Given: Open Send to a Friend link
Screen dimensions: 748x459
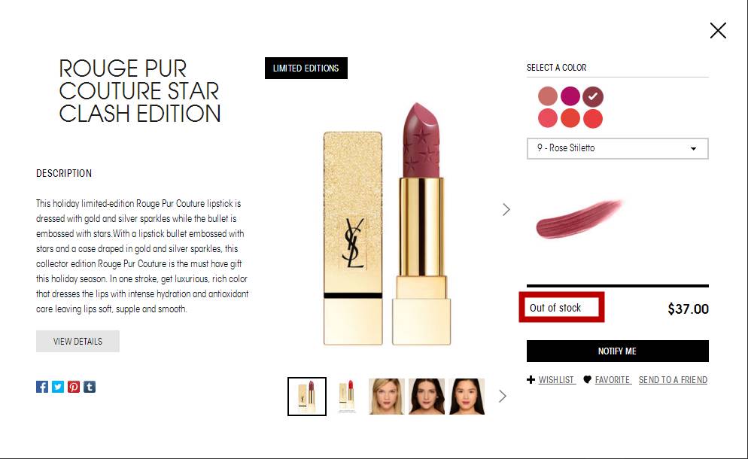Looking at the screenshot, I should pos(673,380).
